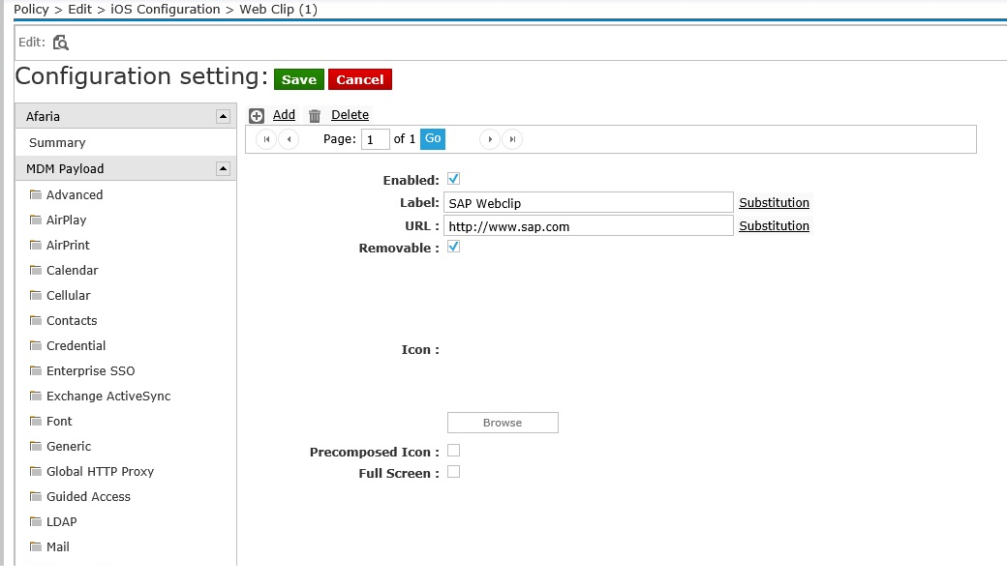Click folder icon beside AirPrint

pyautogui.click(x=36, y=245)
